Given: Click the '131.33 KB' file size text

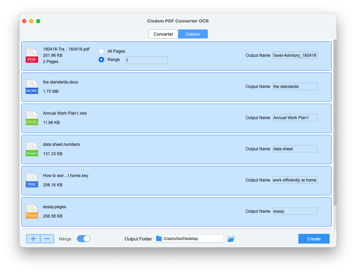Looking at the screenshot, I should pos(52,154).
